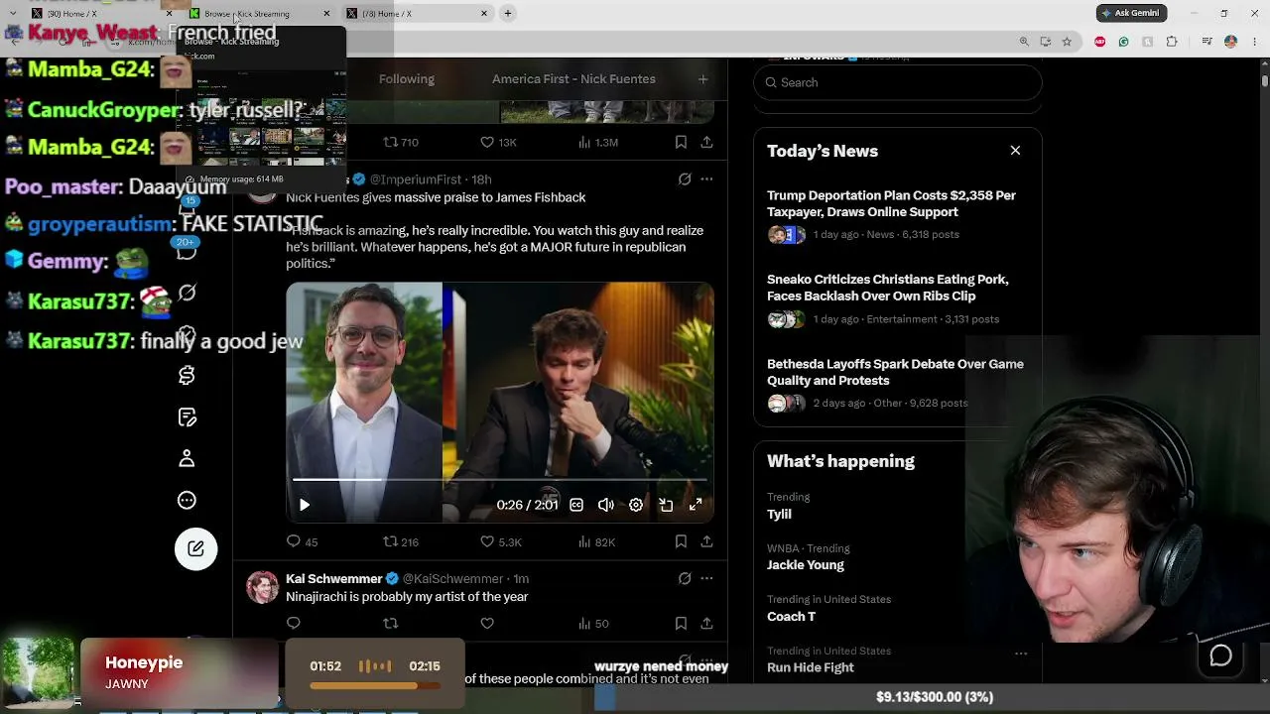Screen dimensions: 1270x714
Task: Expand the video to fullscreen
Action: (696, 505)
